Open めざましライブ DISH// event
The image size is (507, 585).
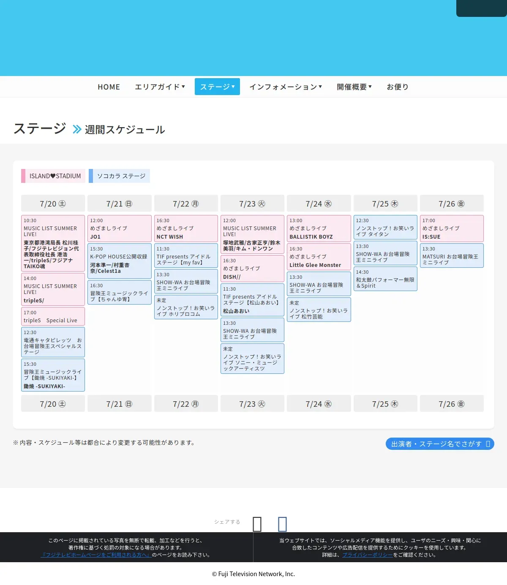tap(252, 269)
